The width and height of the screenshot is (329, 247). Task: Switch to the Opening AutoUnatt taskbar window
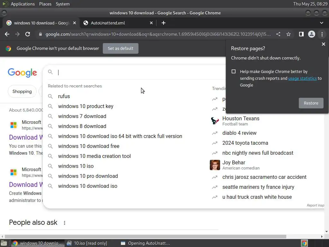[146, 243]
